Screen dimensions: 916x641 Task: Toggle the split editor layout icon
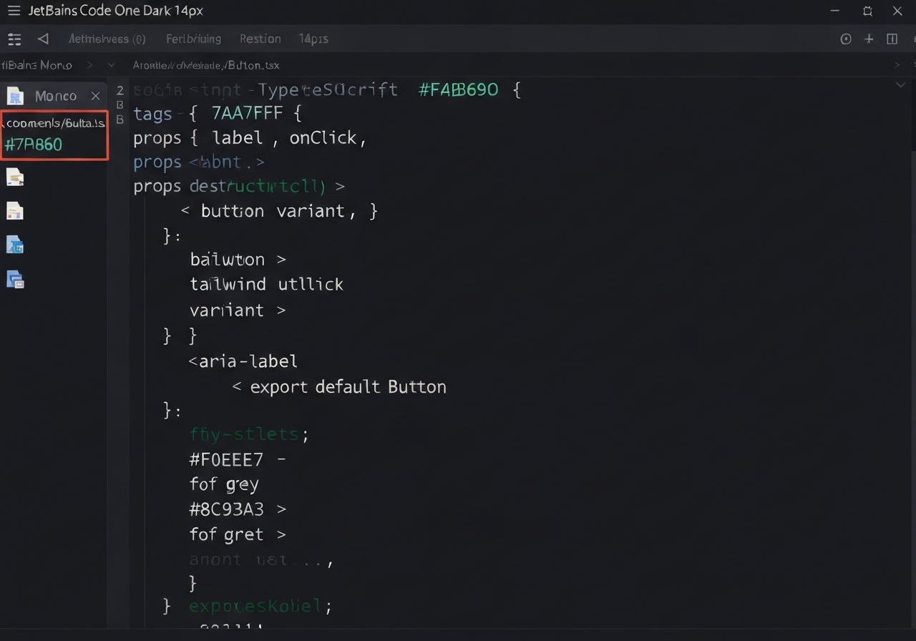point(892,39)
